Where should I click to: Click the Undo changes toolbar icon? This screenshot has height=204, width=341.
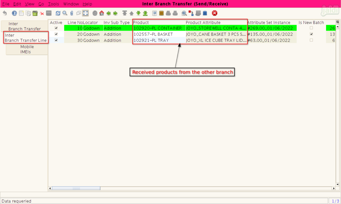[5, 13]
